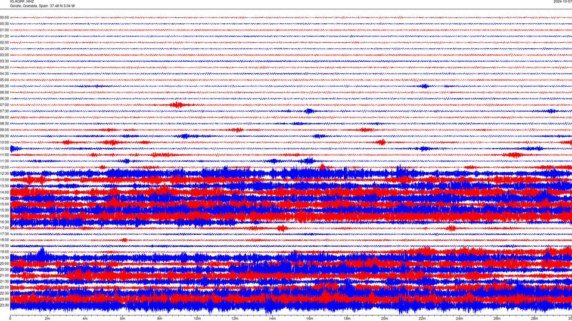Select the 09:00 time label
572x321 pixels.
[4, 130]
